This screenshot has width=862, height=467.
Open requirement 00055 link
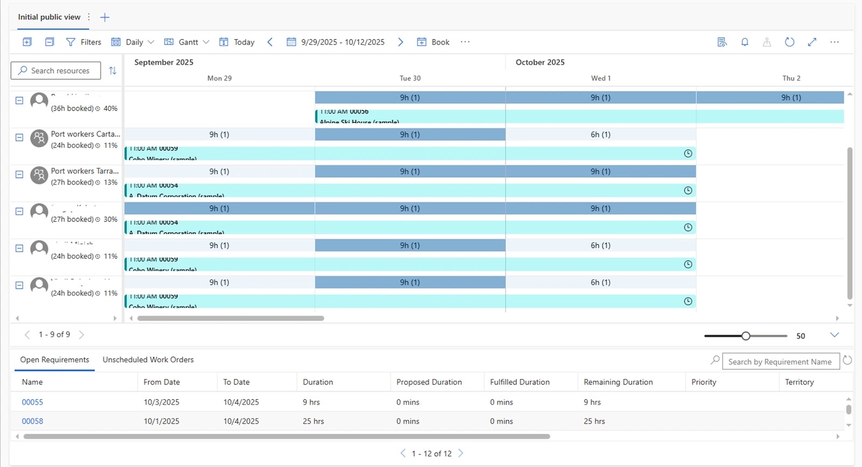click(32, 402)
